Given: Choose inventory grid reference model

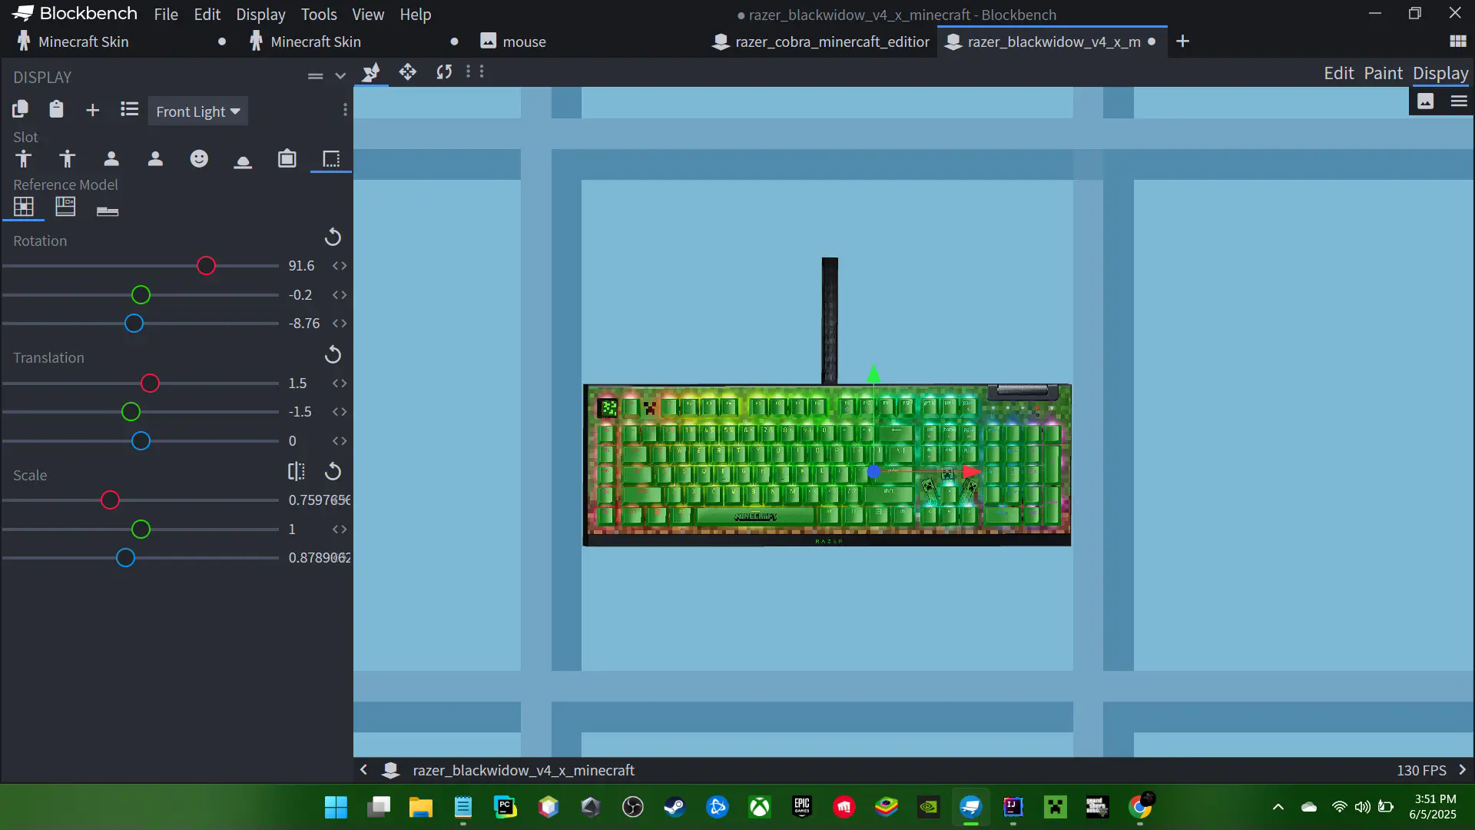Looking at the screenshot, I should 24,207.
